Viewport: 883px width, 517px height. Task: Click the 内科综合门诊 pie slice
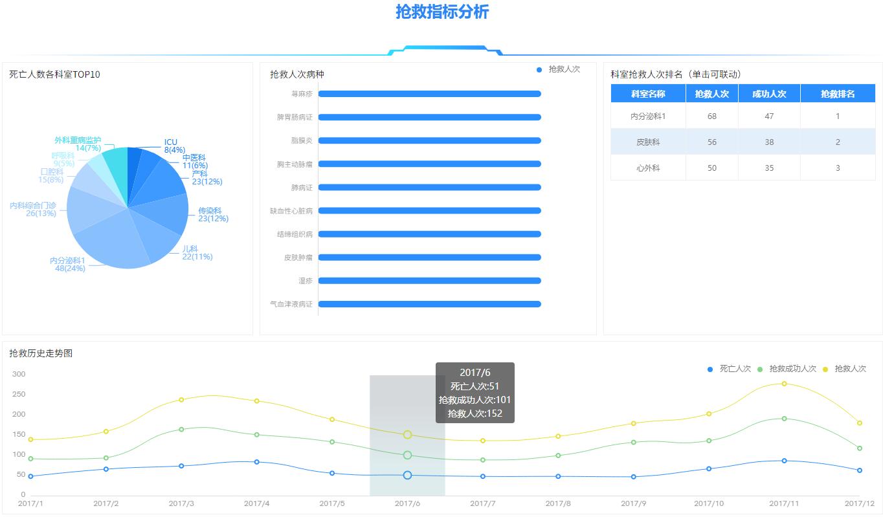[87, 210]
